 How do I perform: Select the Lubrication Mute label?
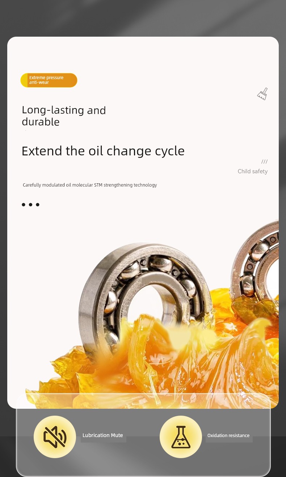103,435
